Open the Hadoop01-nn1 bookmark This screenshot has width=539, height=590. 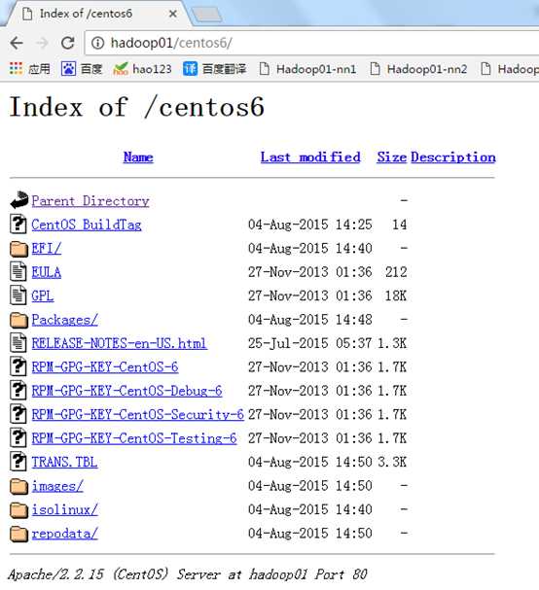click(307, 69)
